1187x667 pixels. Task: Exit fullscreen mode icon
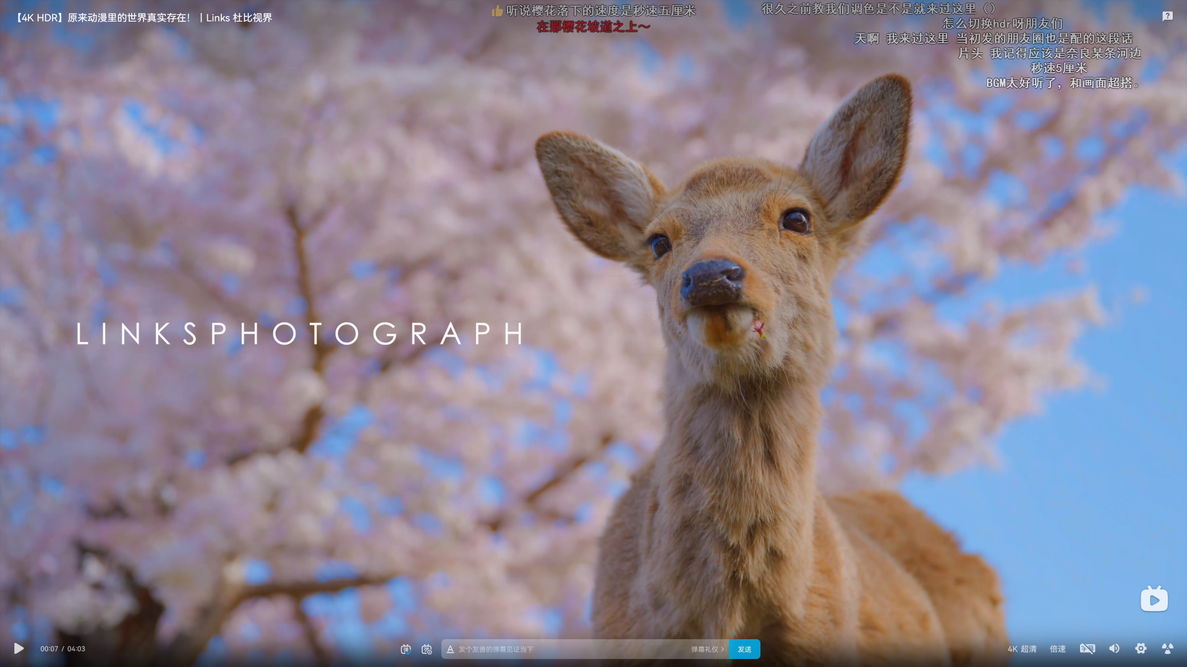click(x=1167, y=648)
